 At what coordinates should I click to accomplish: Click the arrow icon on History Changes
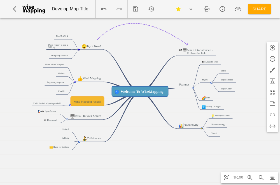click(x=204, y=107)
